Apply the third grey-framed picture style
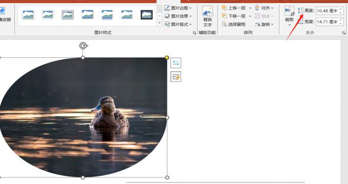Screen dimensions: 348x184 coord(68,15)
